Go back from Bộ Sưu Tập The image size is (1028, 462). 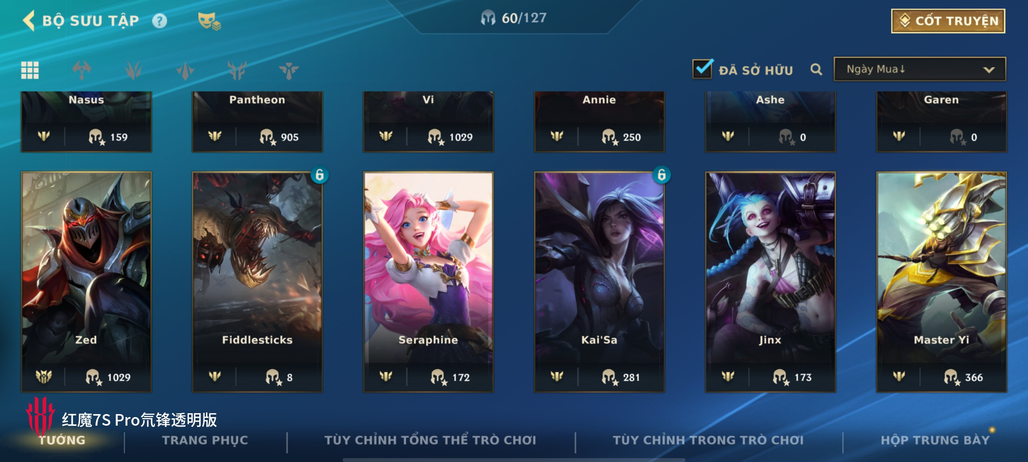point(29,21)
